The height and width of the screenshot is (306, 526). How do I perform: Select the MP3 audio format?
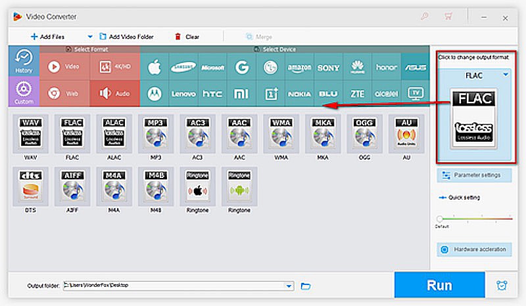click(156, 134)
